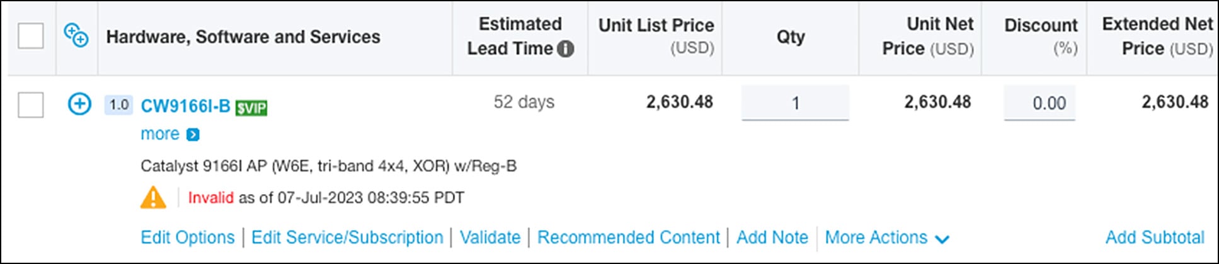Click the SVIP badge next to CW9166I-B
The width and height of the screenshot is (1219, 264).
pyautogui.click(x=251, y=108)
